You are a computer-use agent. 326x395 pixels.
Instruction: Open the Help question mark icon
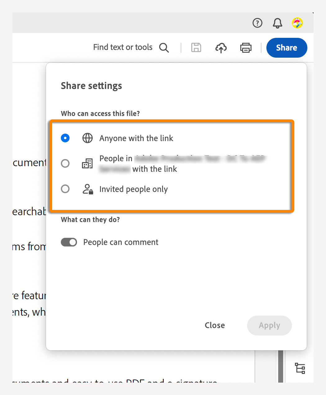click(x=257, y=23)
